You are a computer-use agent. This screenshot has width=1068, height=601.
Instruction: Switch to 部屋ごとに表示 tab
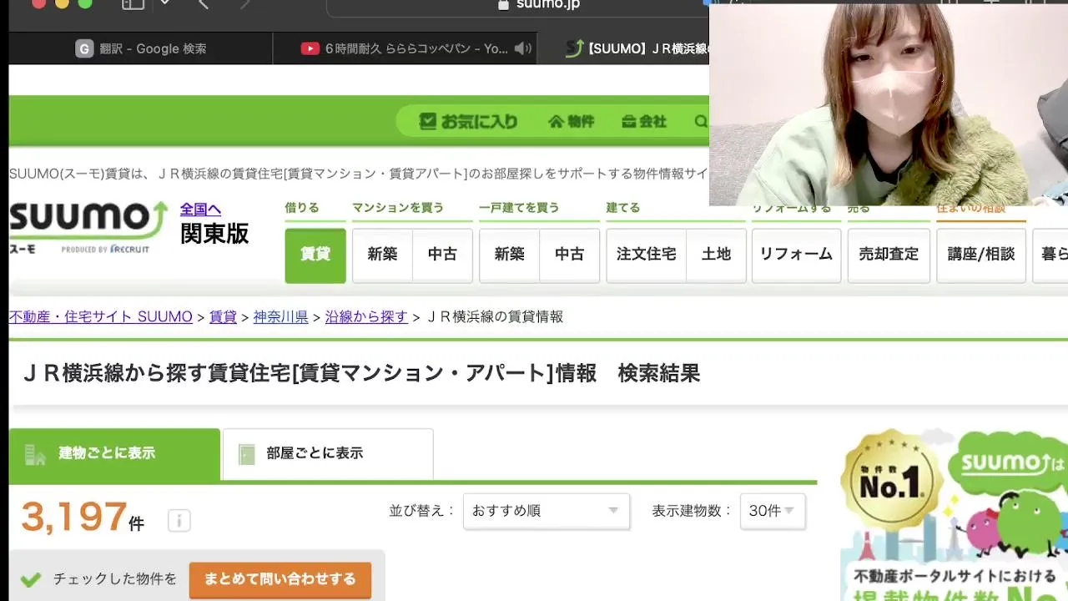[328, 453]
